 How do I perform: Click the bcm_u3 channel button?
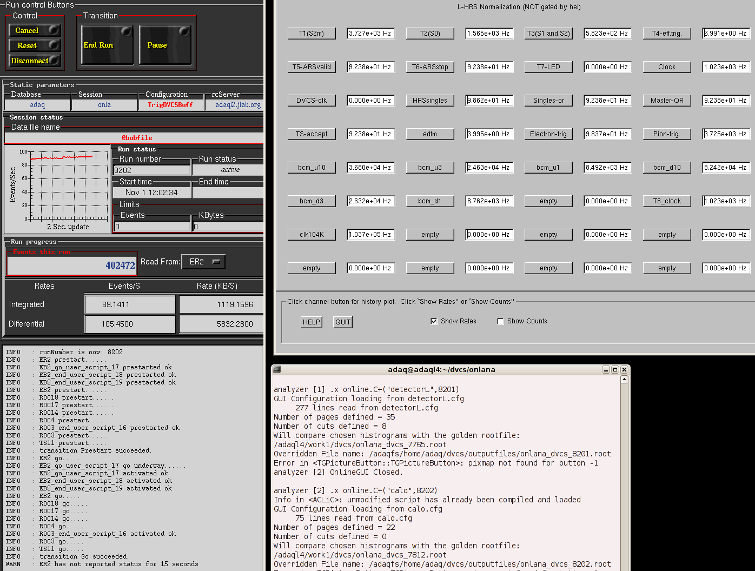(430, 168)
